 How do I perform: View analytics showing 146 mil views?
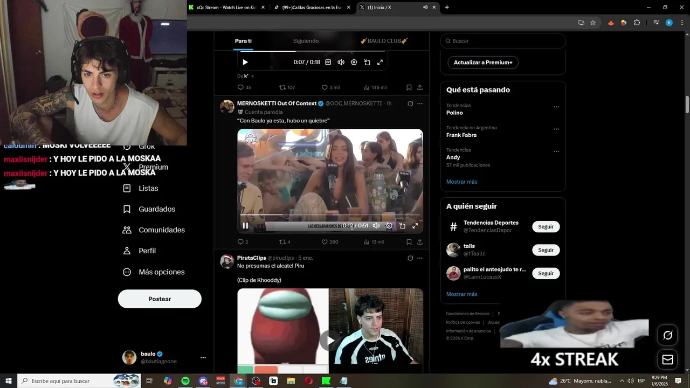pyautogui.click(x=375, y=87)
